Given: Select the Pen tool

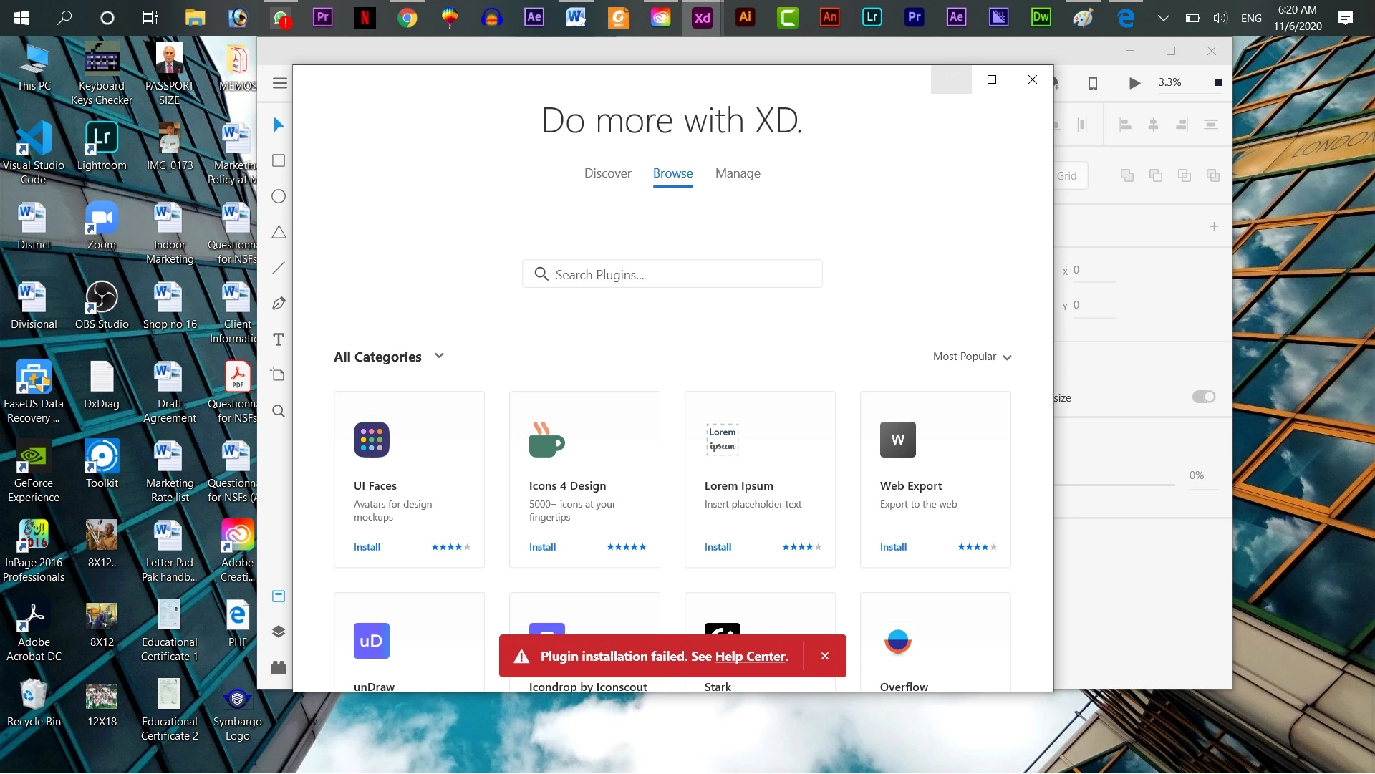Looking at the screenshot, I should coord(279,304).
